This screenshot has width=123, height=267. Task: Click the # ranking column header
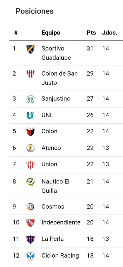click(16, 33)
